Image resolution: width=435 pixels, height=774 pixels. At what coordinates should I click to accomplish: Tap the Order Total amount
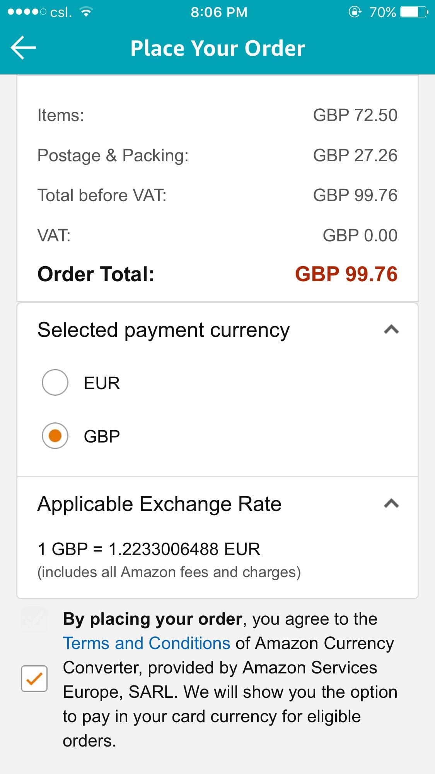[346, 274]
